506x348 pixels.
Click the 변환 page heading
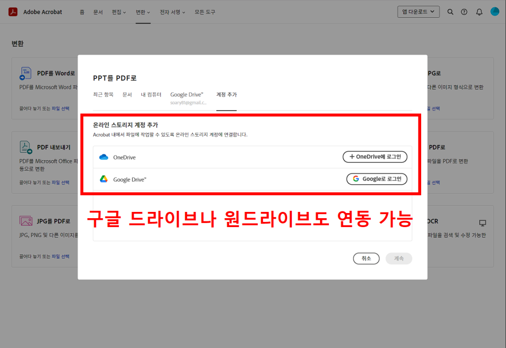[17, 44]
